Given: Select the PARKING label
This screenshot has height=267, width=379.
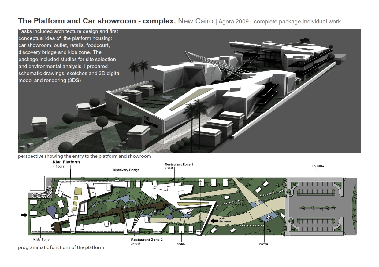Looking at the screenshot, I should click(318, 166).
